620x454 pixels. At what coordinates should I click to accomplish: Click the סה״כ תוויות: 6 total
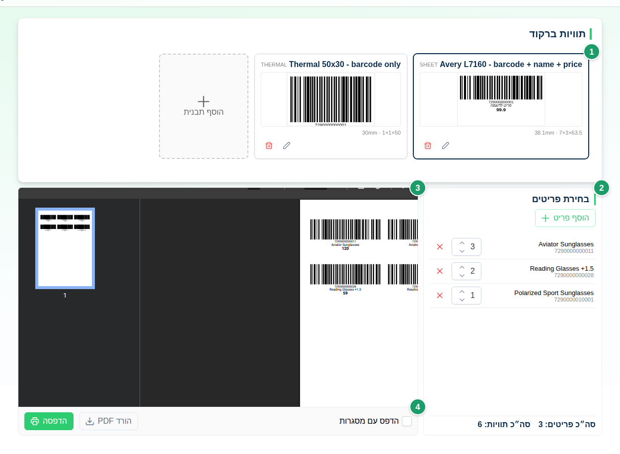pos(504,425)
